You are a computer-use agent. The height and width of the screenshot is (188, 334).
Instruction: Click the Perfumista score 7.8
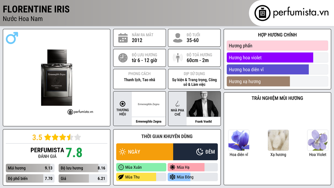coord(74,153)
